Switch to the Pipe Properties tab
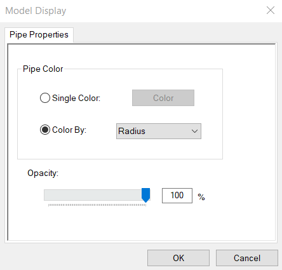The height and width of the screenshot is (270, 282). coord(39,35)
